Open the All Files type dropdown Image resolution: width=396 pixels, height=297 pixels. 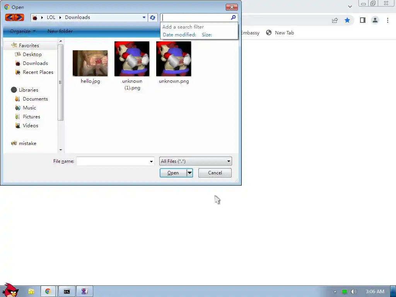tap(195, 161)
